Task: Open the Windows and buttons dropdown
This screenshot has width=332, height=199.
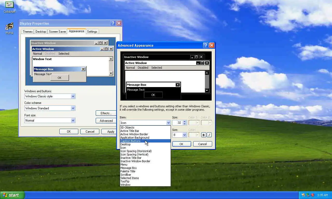Action: [73, 96]
